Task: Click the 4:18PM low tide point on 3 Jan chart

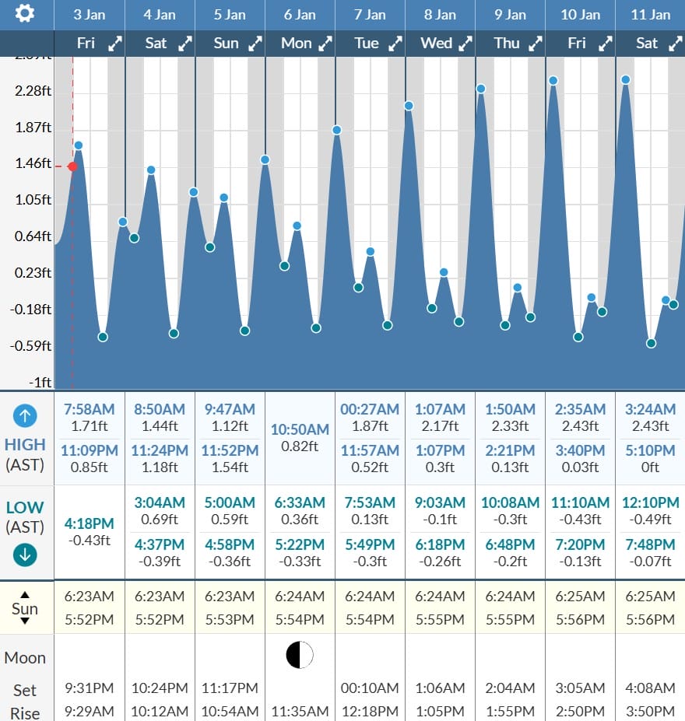Action: [x=103, y=337]
